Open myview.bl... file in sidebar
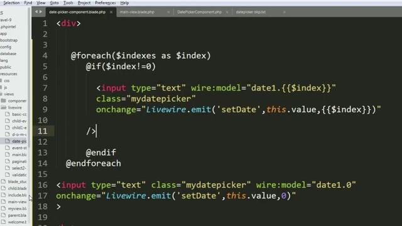 click(x=17, y=208)
